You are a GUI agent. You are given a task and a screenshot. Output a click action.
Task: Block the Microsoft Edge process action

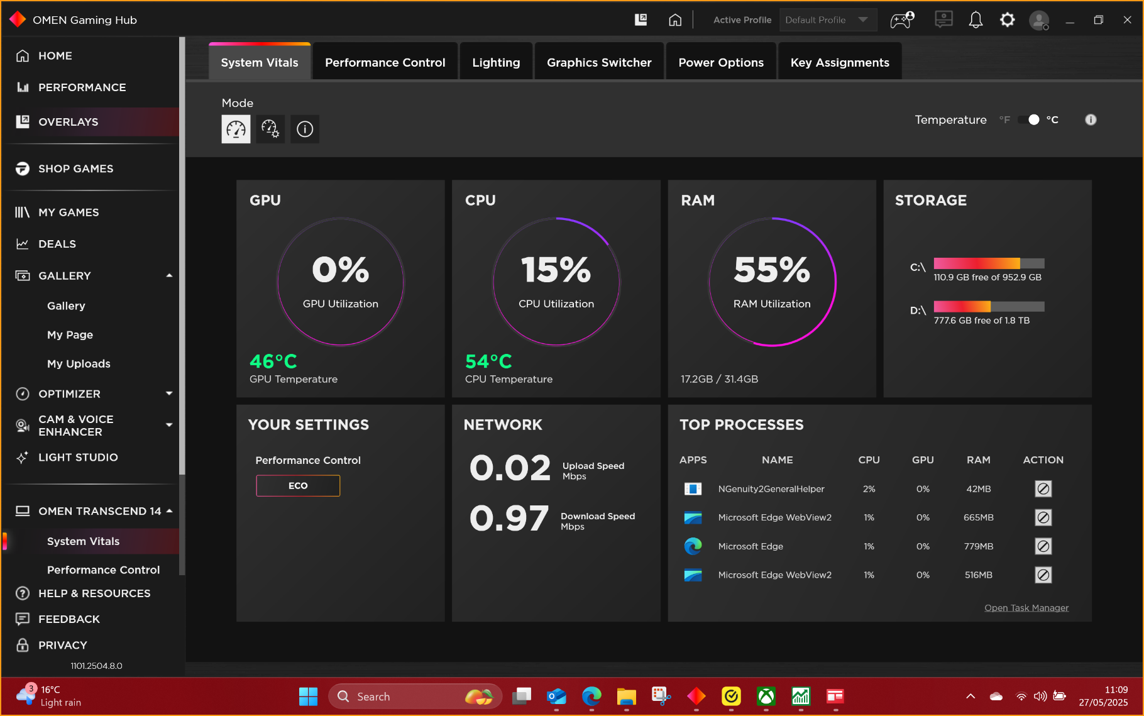pyautogui.click(x=1043, y=546)
